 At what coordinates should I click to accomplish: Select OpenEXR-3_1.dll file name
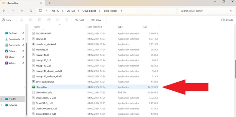pos(44,103)
